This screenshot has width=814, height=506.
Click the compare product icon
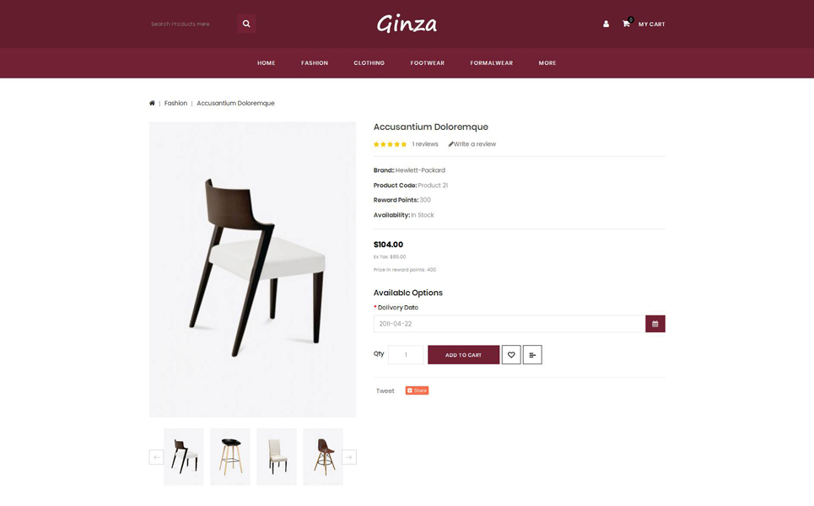pyautogui.click(x=532, y=355)
